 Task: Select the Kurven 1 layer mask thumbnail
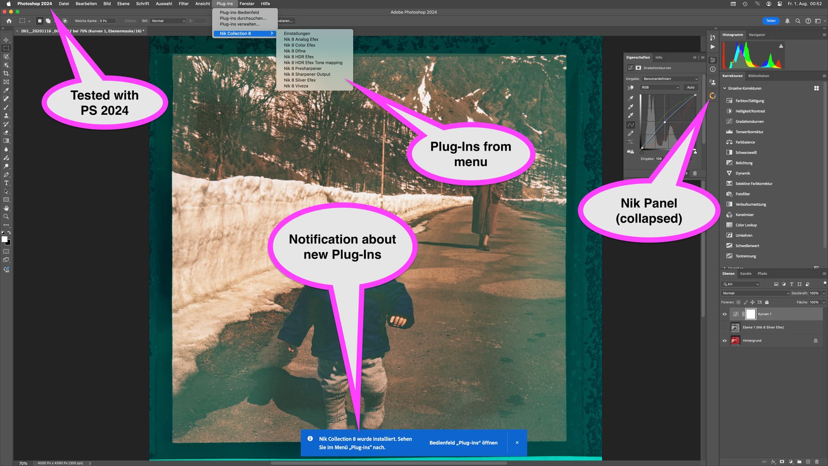point(751,314)
